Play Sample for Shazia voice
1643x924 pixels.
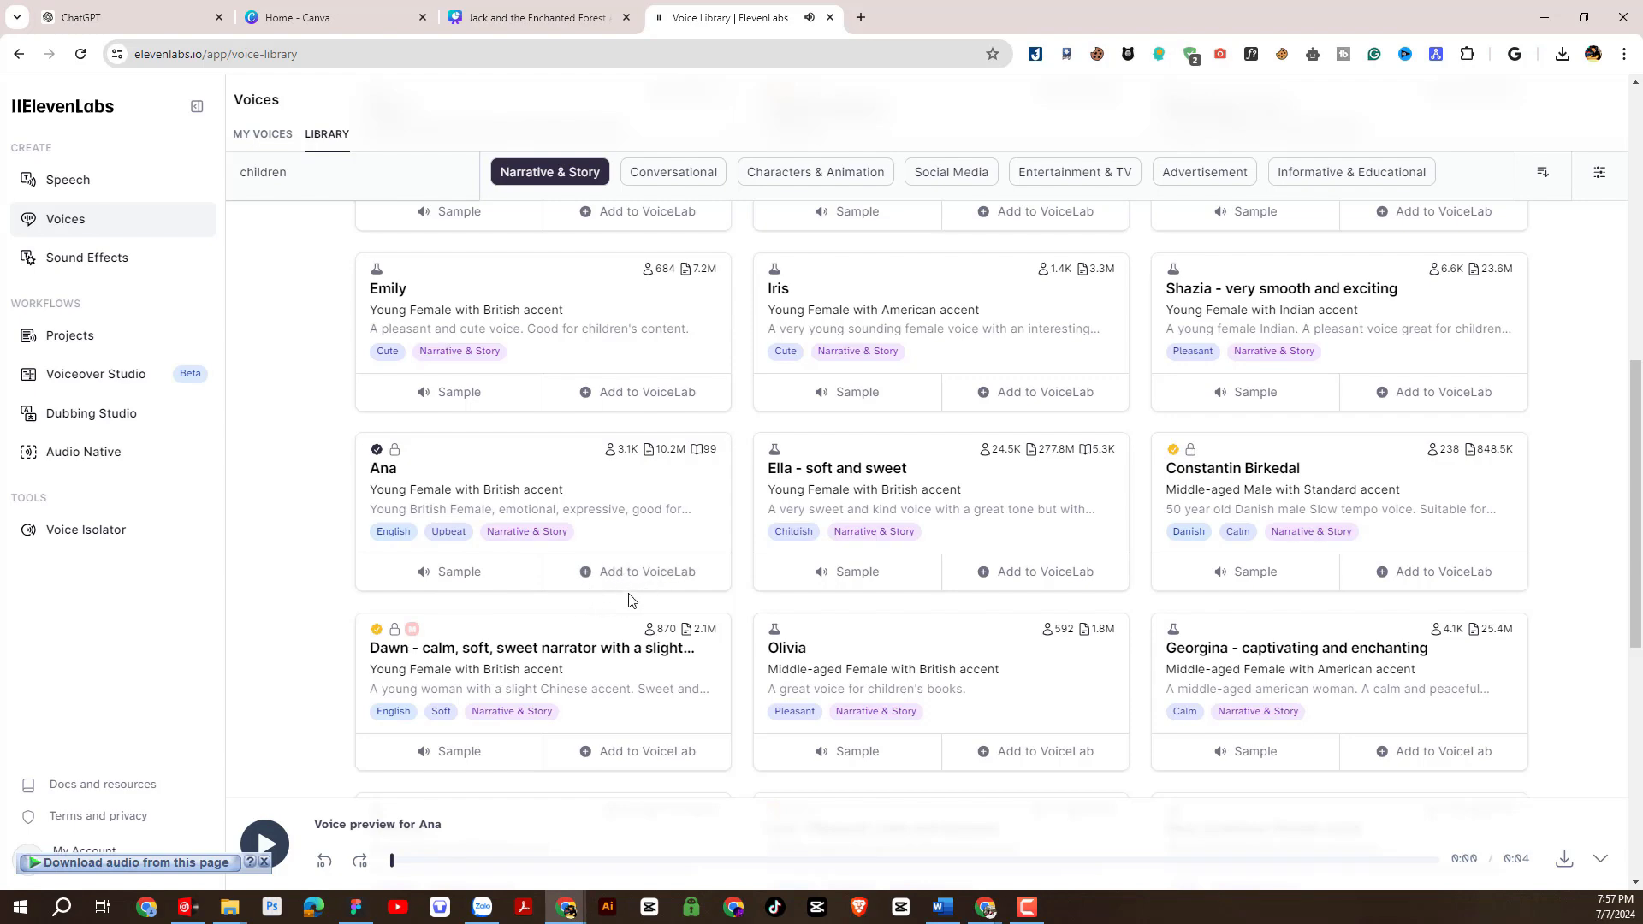tap(1245, 392)
